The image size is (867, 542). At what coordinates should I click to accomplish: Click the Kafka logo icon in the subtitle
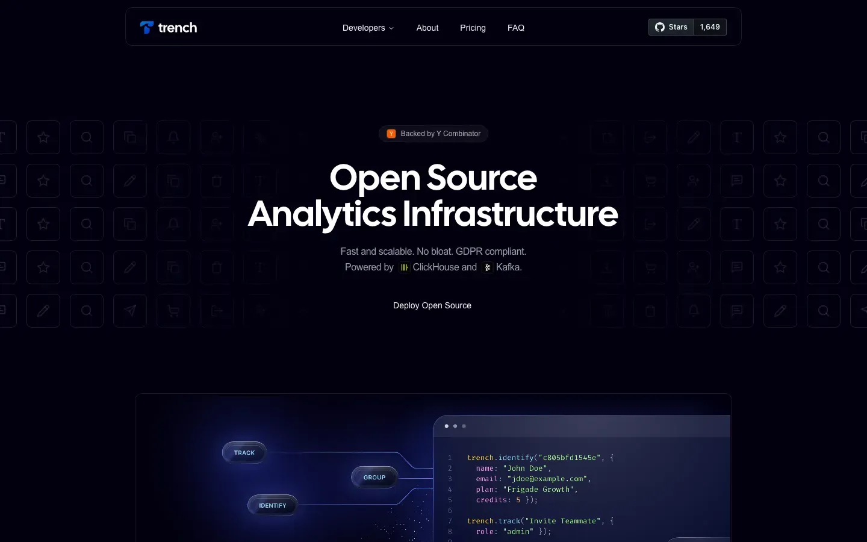[488, 267]
